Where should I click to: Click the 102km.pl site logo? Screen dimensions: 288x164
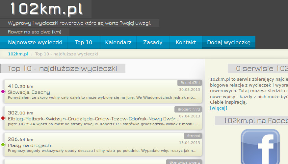[46, 9]
